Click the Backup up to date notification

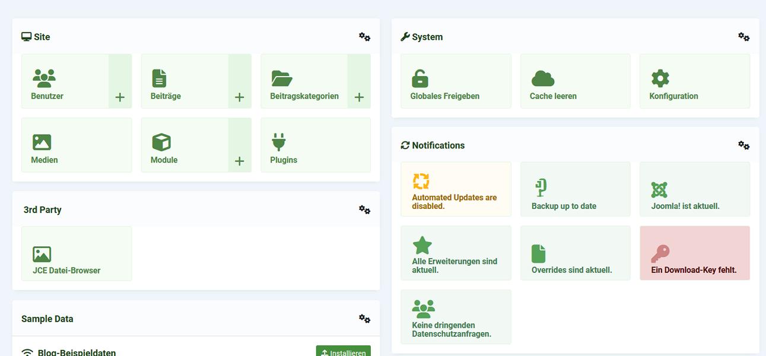coord(575,189)
